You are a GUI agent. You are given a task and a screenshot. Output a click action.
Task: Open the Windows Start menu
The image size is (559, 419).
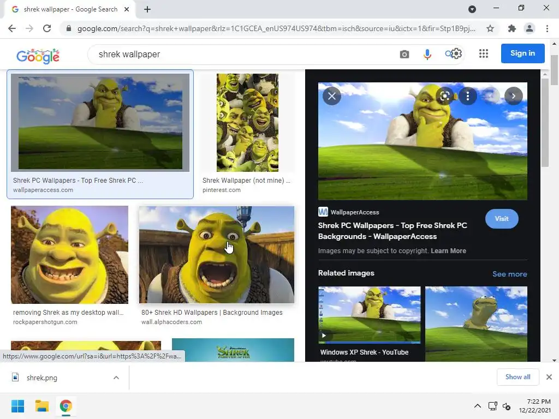coord(17,406)
